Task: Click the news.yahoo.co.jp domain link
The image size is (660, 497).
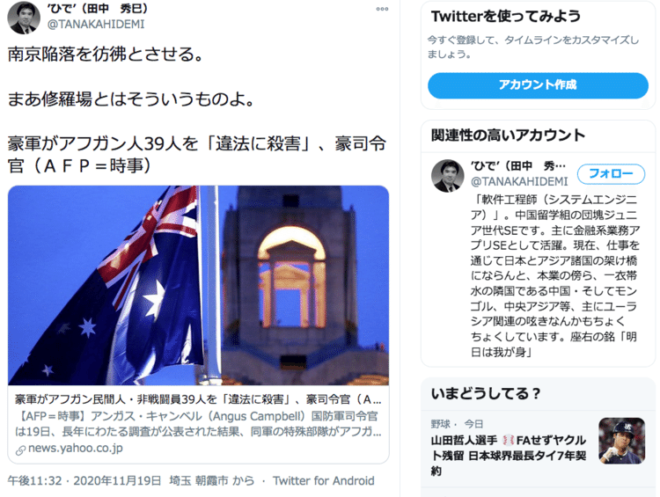Action: tap(76, 449)
